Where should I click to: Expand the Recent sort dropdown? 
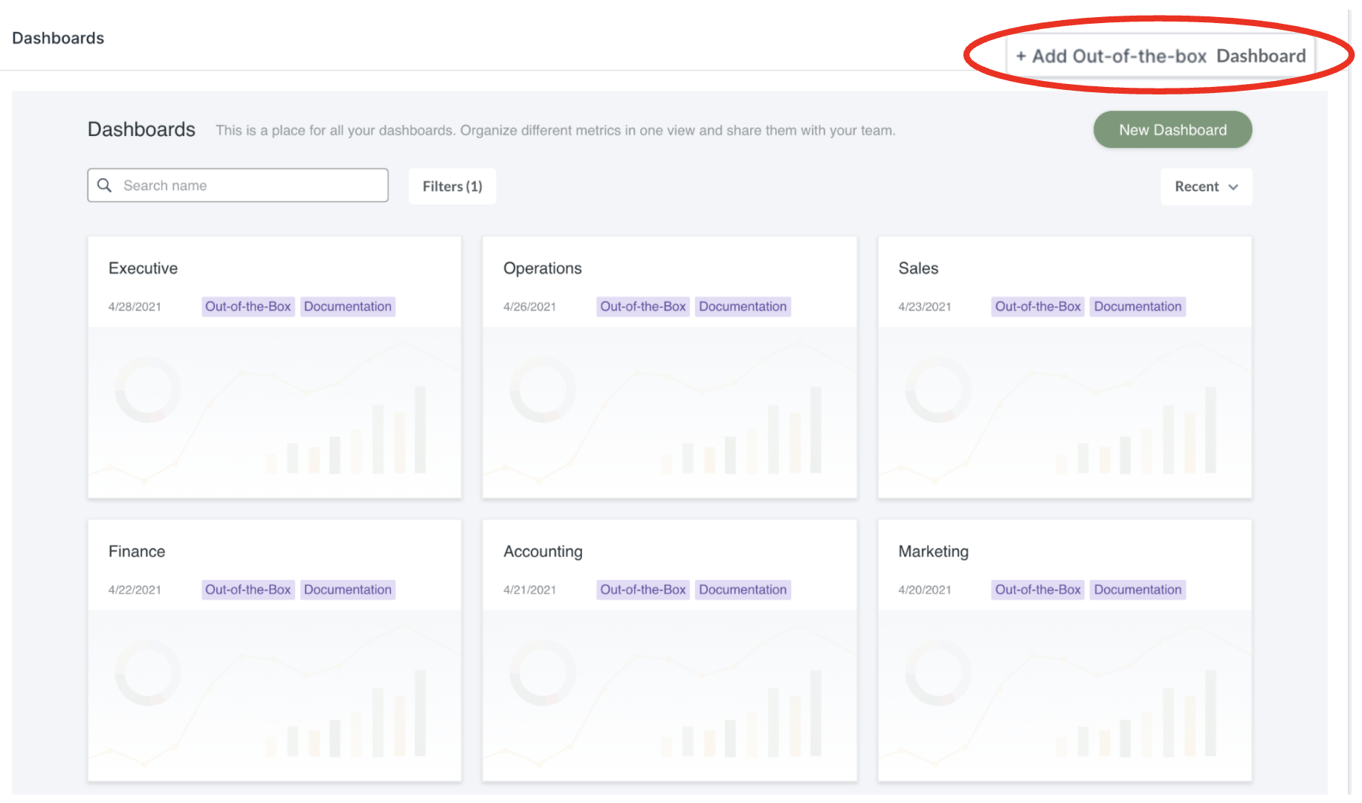(x=1205, y=187)
